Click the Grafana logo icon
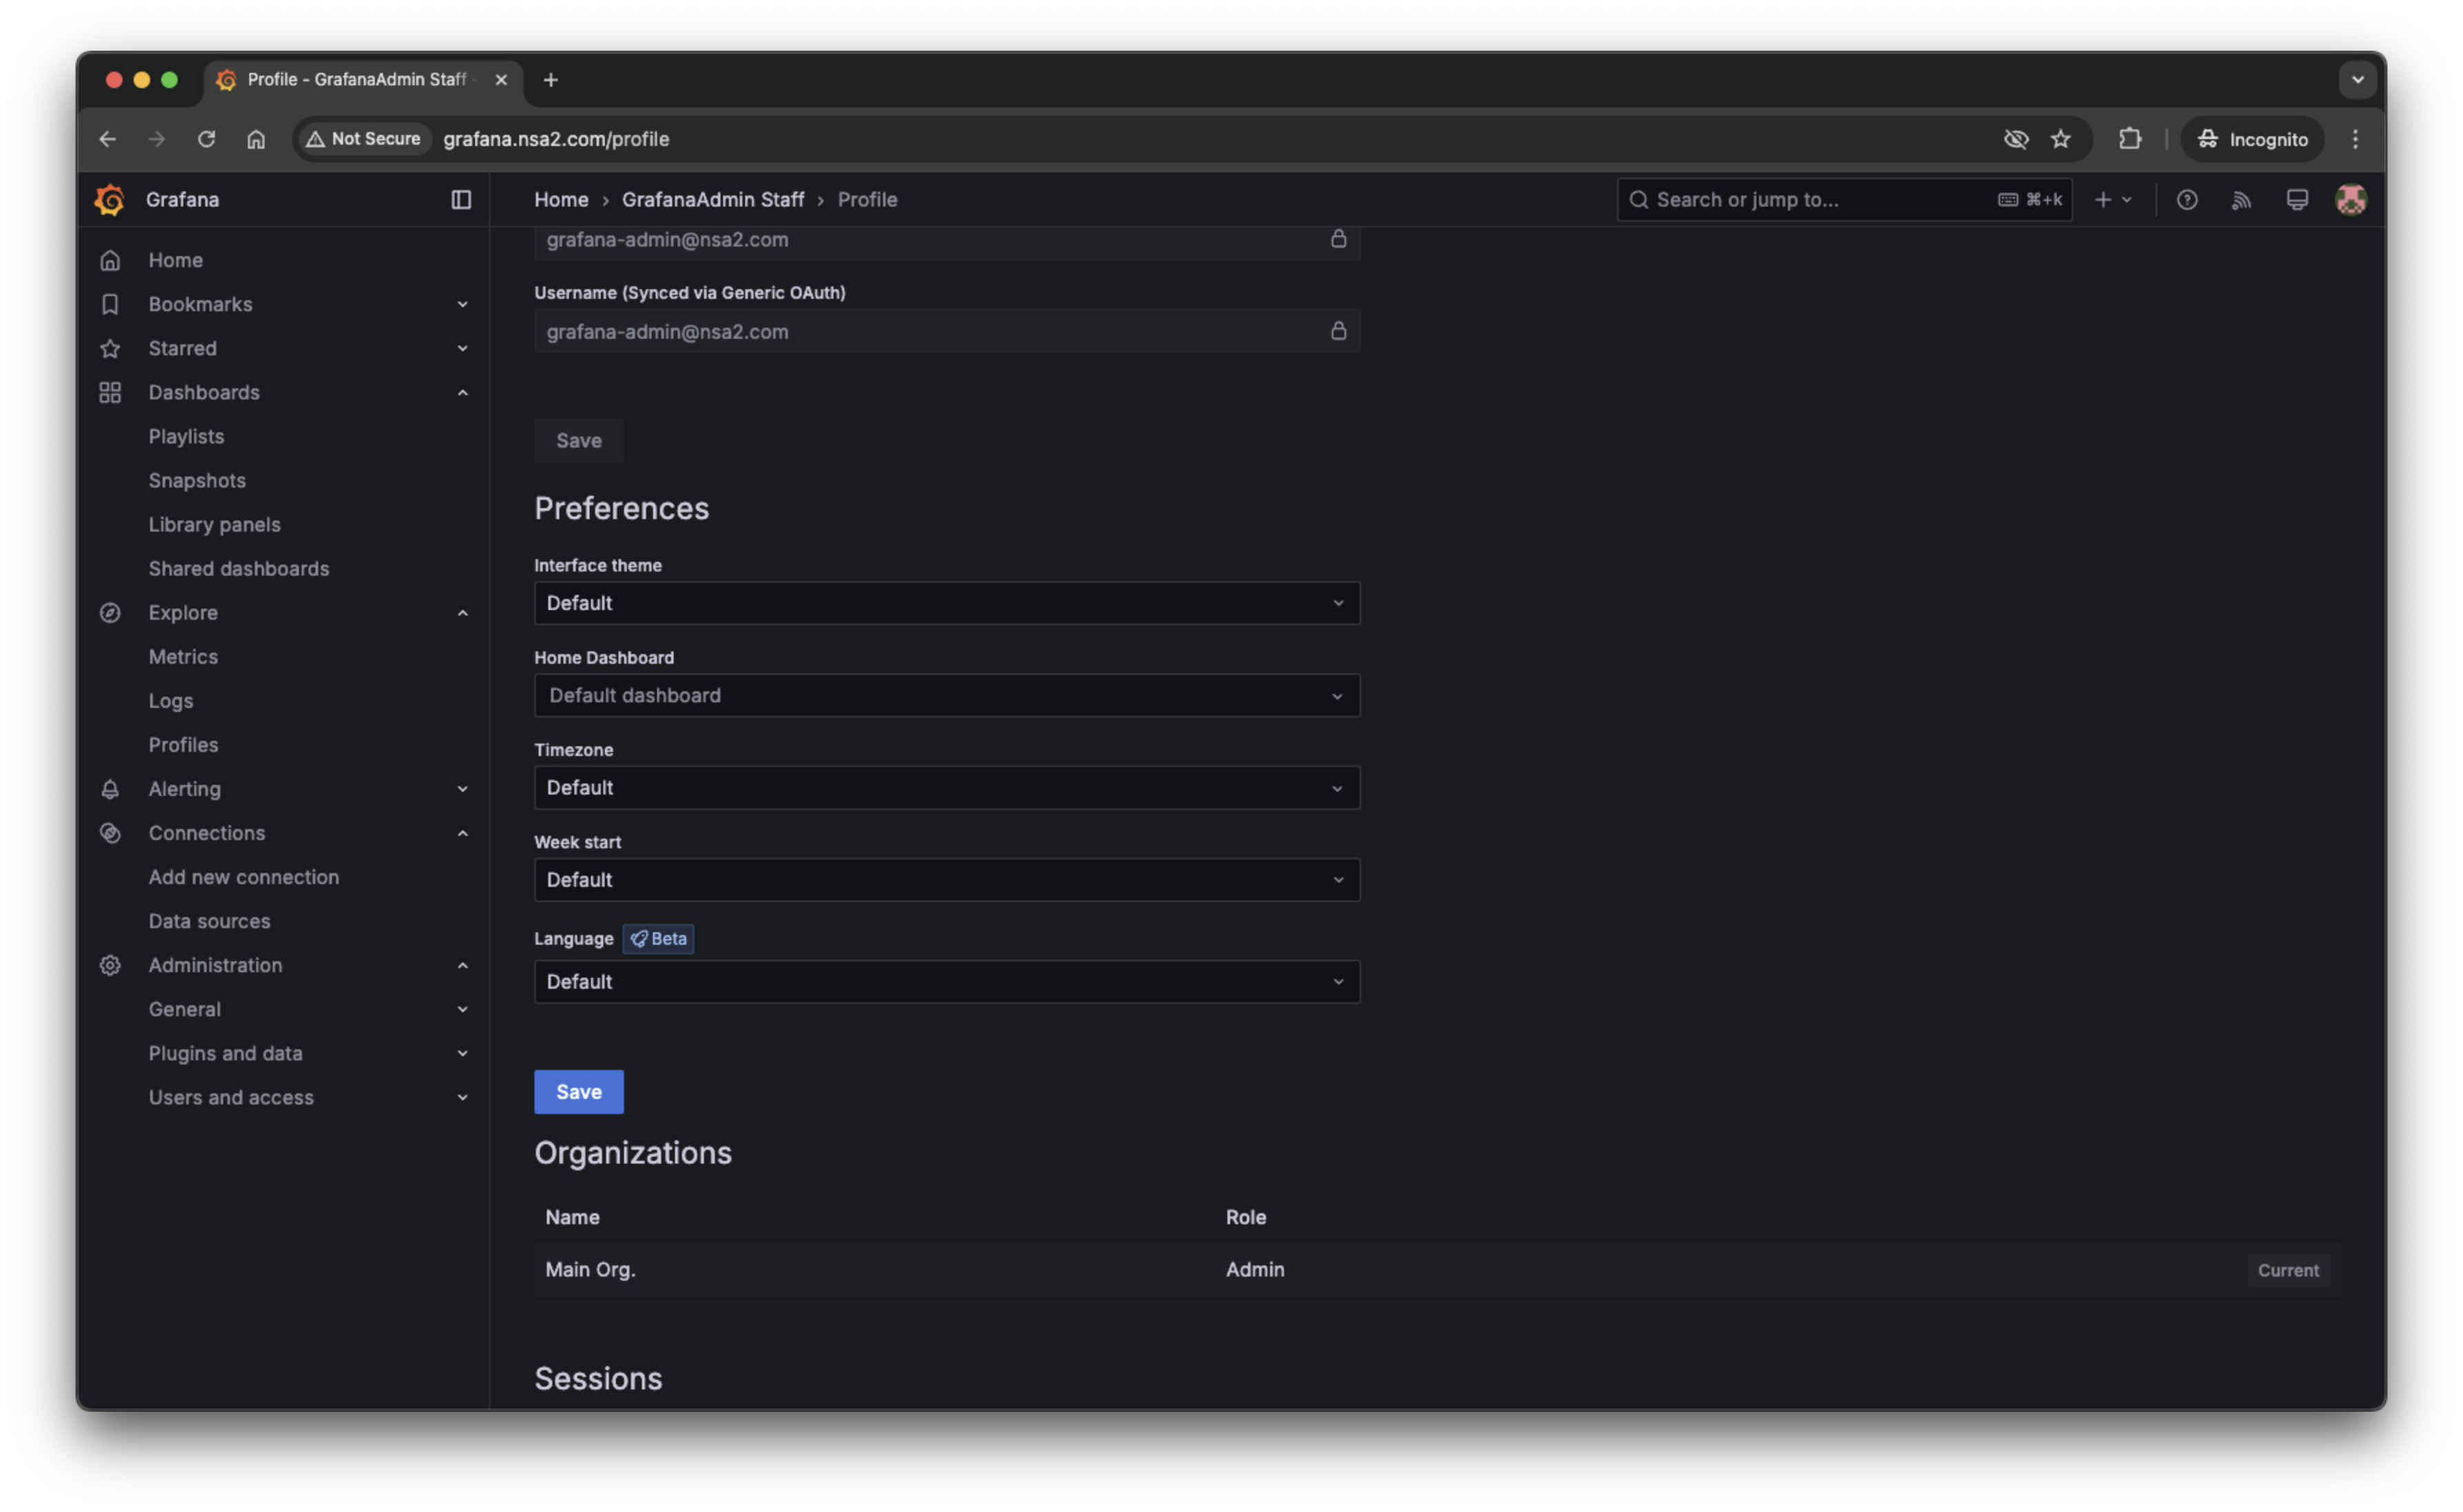This screenshot has height=1512, width=2463. click(x=109, y=199)
